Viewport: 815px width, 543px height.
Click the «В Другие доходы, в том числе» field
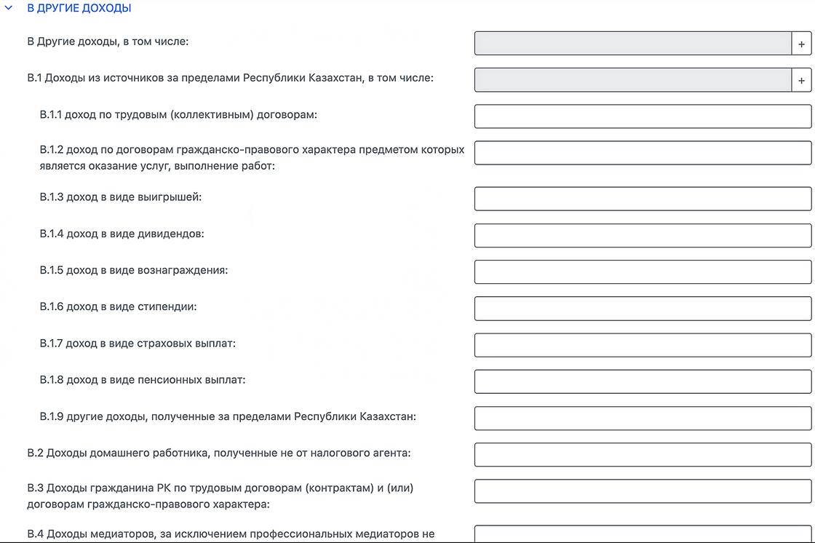tap(633, 43)
